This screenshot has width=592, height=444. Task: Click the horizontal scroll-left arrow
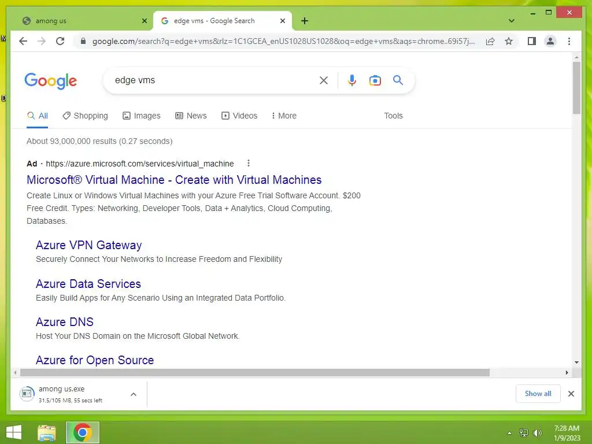tap(14, 373)
